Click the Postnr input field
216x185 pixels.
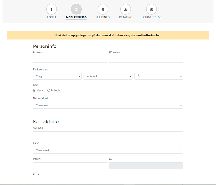click(70, 166)
